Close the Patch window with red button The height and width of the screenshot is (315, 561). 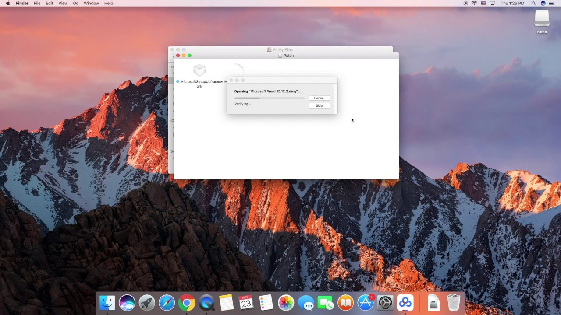pos(178,56)
